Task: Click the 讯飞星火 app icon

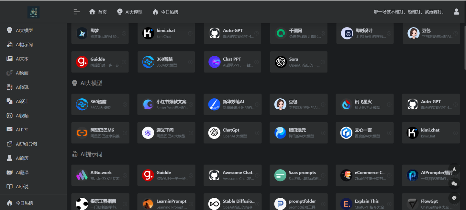Action: pos(347,104)
